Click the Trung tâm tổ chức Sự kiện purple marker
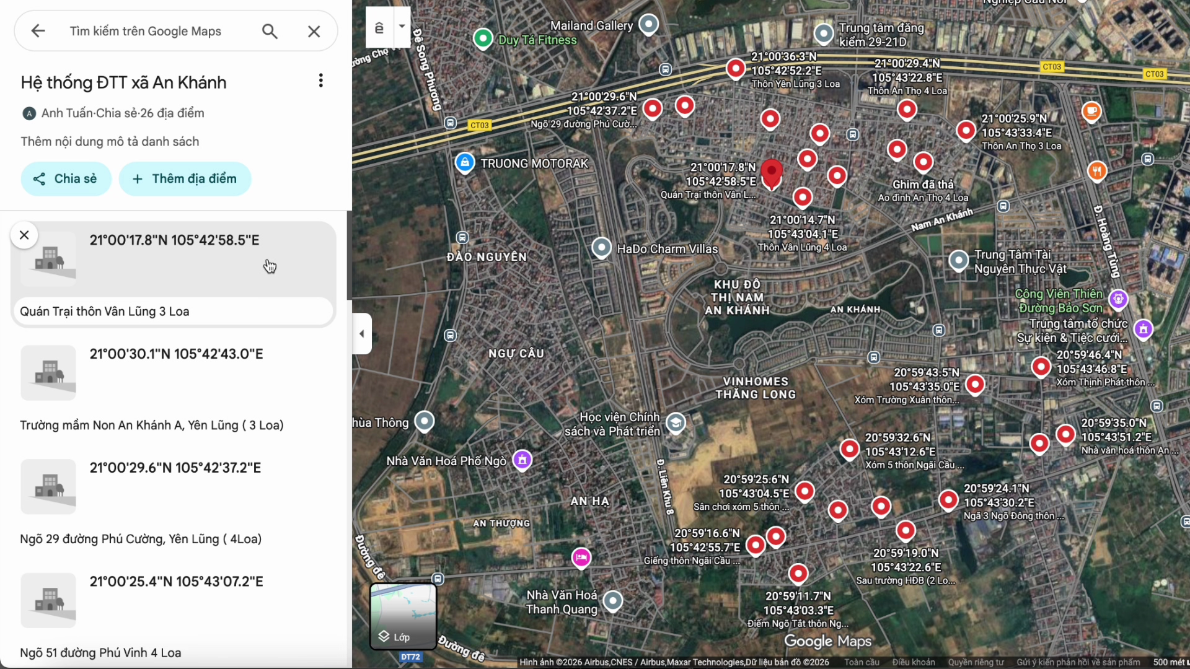The height and width of the screenshot is (669, 1190). (1144, 329)
